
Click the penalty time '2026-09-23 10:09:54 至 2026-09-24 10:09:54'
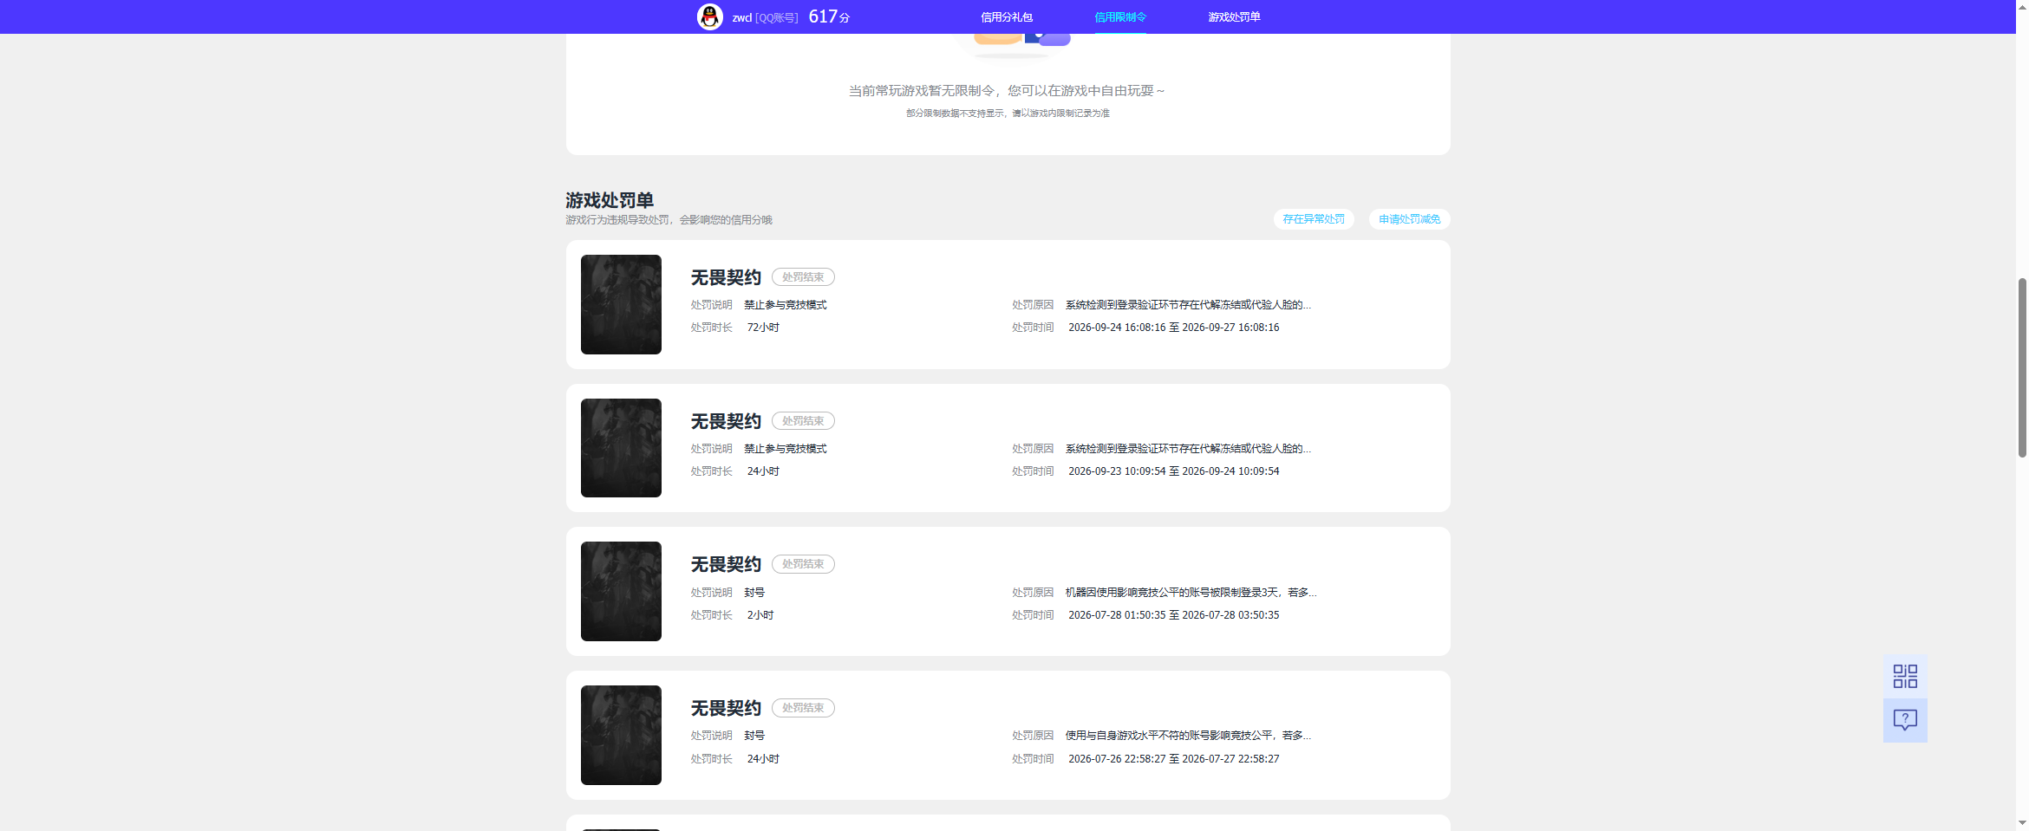click(x=1174, y=471)
